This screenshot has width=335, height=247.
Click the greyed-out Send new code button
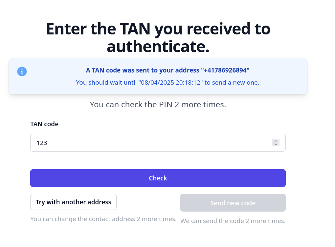(x=233, y=203)
